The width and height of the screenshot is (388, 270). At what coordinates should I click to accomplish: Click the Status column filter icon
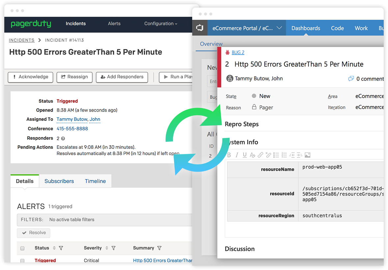coord(61,248)
